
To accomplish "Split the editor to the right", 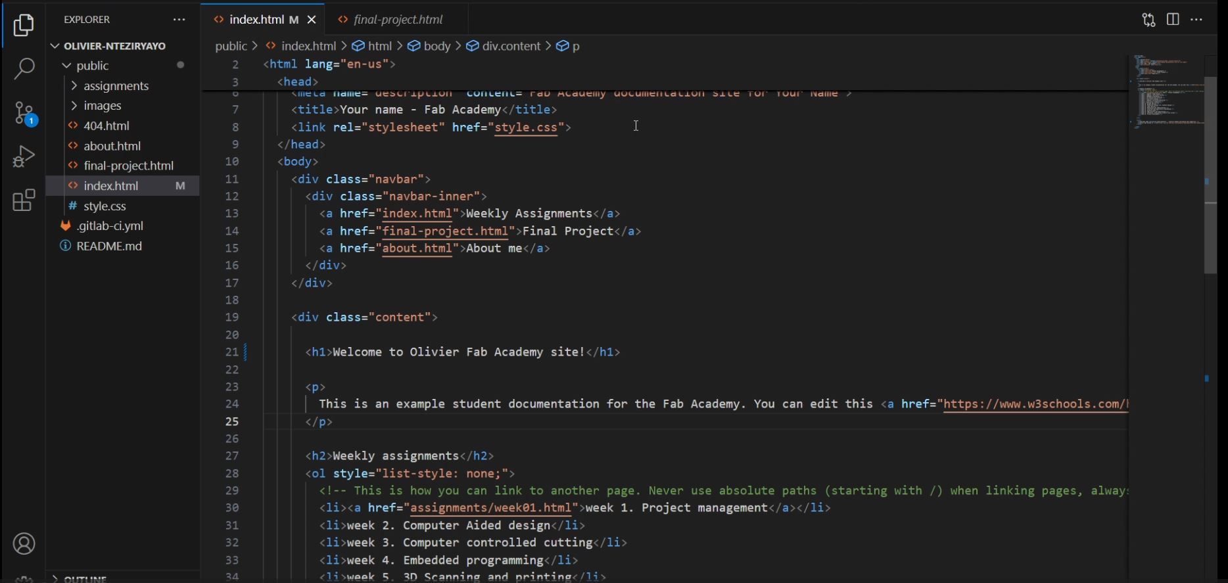I will pos(1173,19).
